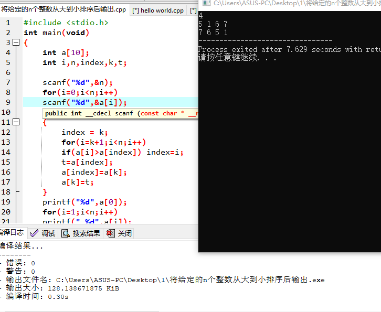Click the '#include <stdio.h>' line

(x=66, y=23)
